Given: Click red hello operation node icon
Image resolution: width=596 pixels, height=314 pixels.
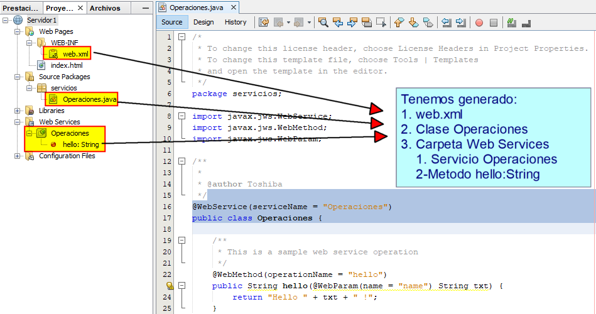Looking at the screenshot, I should pyautogui.click(x=53, y=144).
